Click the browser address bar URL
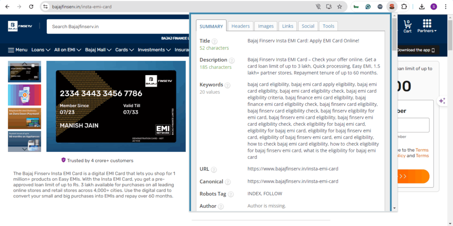Image resolution: width=453 pixels, height=226 pixels. tap(82, 7)
